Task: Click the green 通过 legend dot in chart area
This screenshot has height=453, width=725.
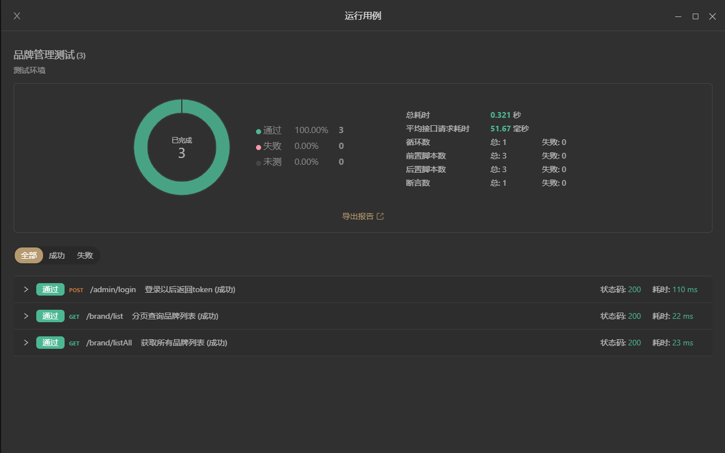Action: (258, 130)
